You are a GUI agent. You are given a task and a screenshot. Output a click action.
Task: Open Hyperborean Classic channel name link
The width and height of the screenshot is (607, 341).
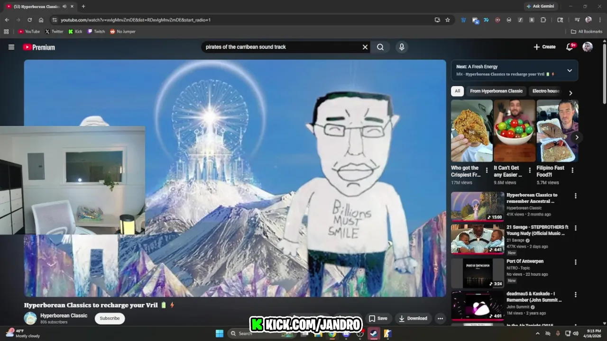tap(64, 315)
